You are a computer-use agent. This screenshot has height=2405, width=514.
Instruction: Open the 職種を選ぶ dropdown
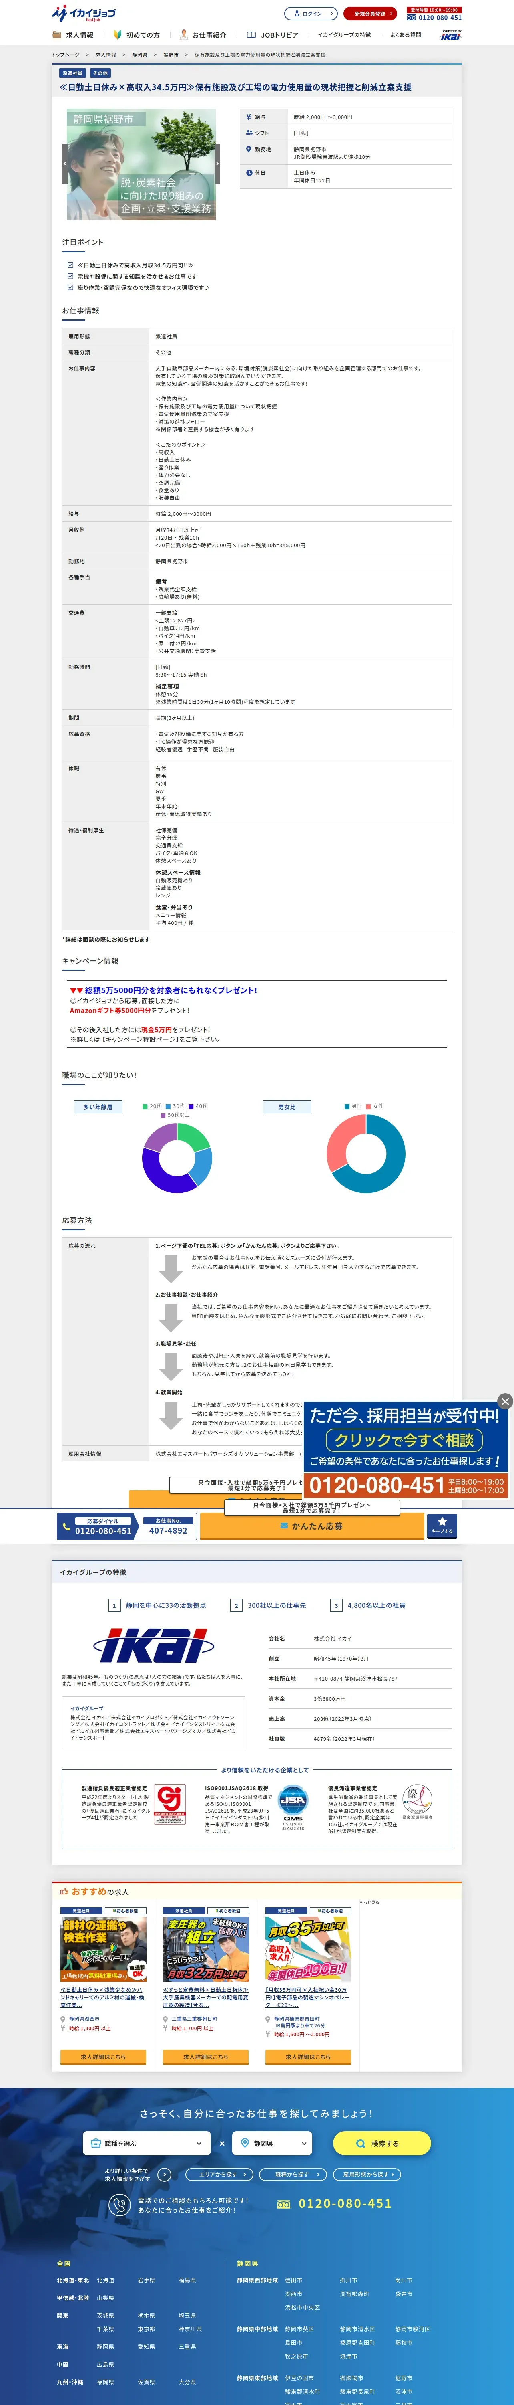point(147,2144)
